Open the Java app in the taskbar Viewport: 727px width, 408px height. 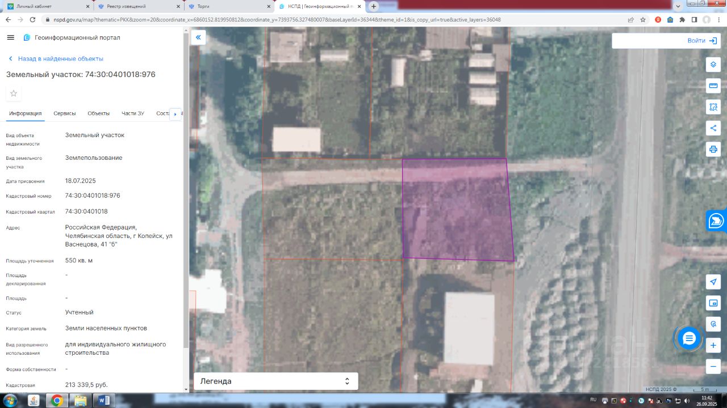(x=34, y=401)
